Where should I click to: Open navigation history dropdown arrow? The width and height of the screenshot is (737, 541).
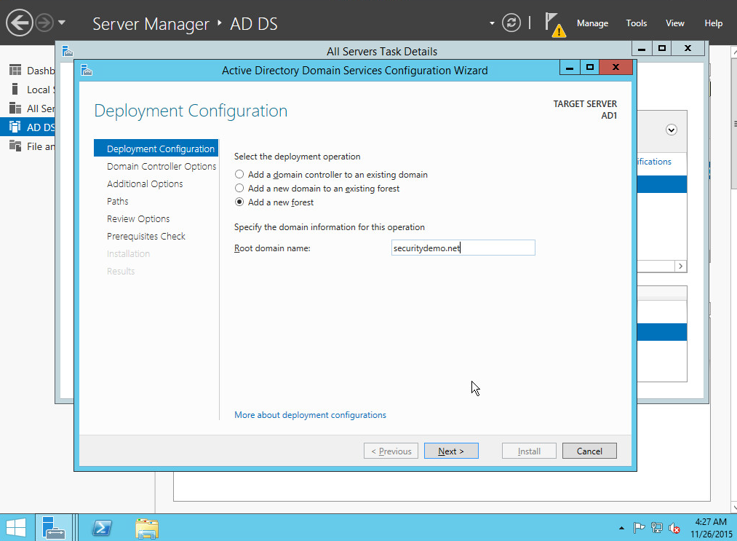[62, 23]
